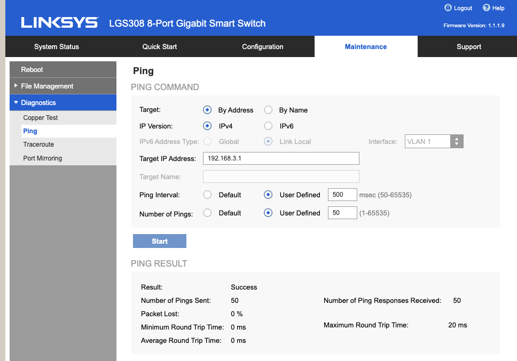The height and width of the screenshot is (361, 517).
Task: Click the Packet Lost value 0 %
Action: (237, 314)
